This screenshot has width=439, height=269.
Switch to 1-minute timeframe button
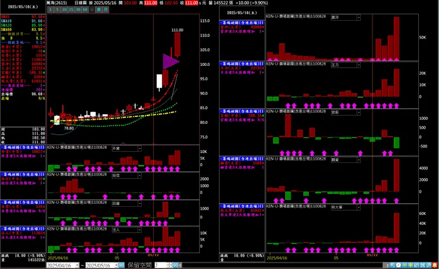click(50, 9)
